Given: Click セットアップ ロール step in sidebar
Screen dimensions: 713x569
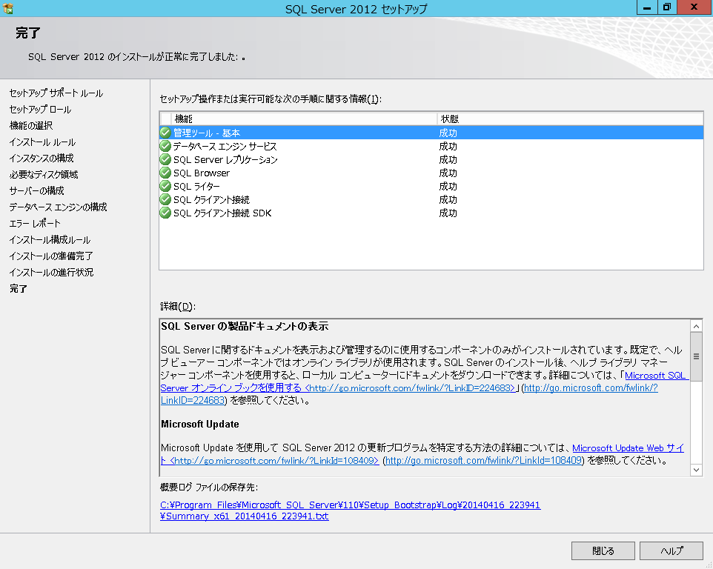Looking at the screenshot, I should pyautogui.click(x=41, y=110).
